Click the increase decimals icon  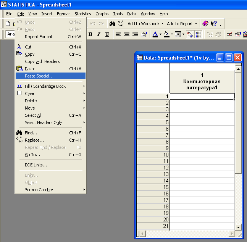click(x=210, y=34)
